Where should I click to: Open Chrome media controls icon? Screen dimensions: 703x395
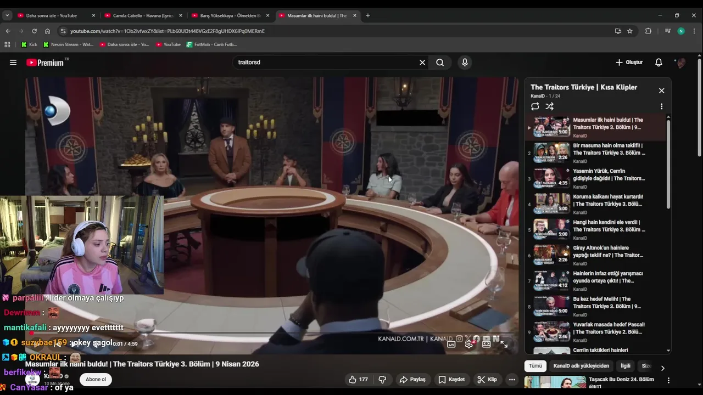667,31
